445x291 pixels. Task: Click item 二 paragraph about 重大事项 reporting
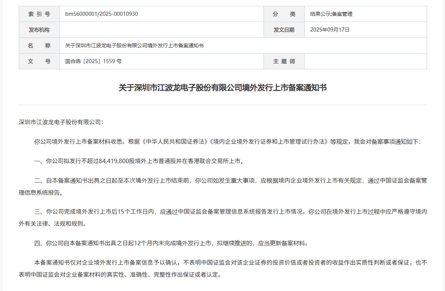222,186
